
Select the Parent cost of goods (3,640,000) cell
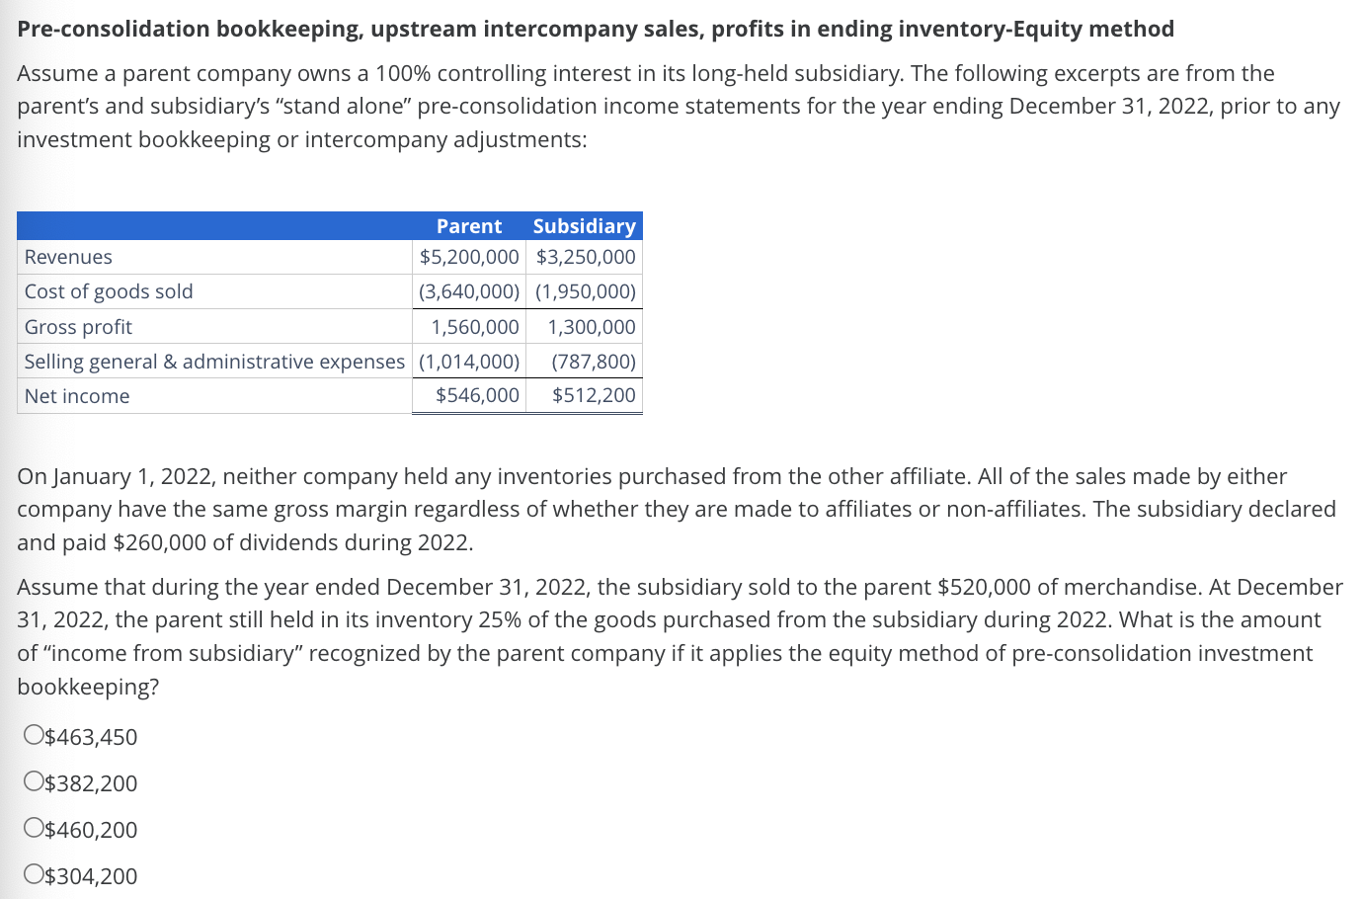(x=468, y=291)
